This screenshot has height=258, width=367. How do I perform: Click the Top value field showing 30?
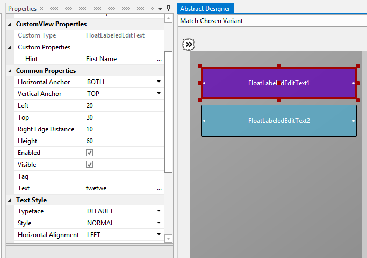point(124,117)
